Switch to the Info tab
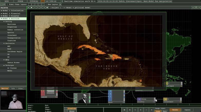 [x=13, y=88]
